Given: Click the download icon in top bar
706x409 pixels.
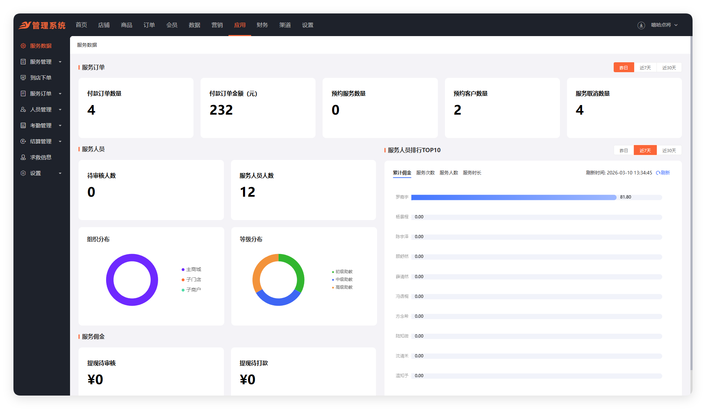Looking at the screenshot, I should (641, 25).
